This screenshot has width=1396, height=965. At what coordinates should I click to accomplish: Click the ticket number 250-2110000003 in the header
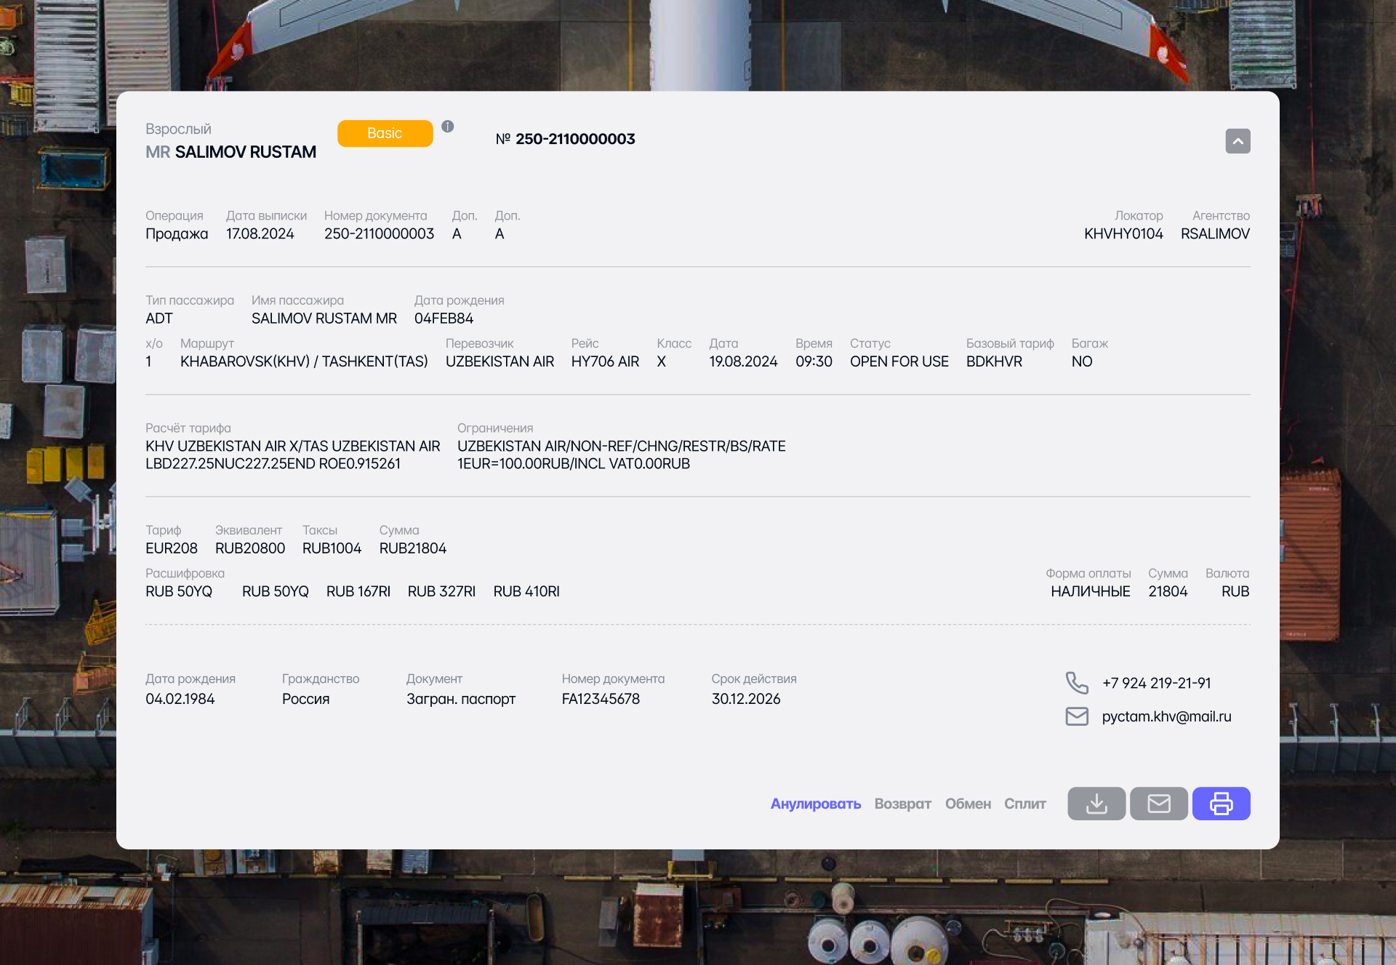[574, 139]
